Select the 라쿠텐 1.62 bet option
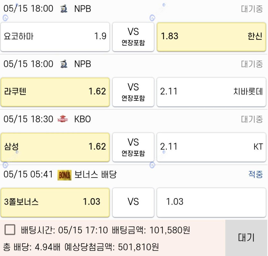Viewport: 268px width, 256px height. 55,92
